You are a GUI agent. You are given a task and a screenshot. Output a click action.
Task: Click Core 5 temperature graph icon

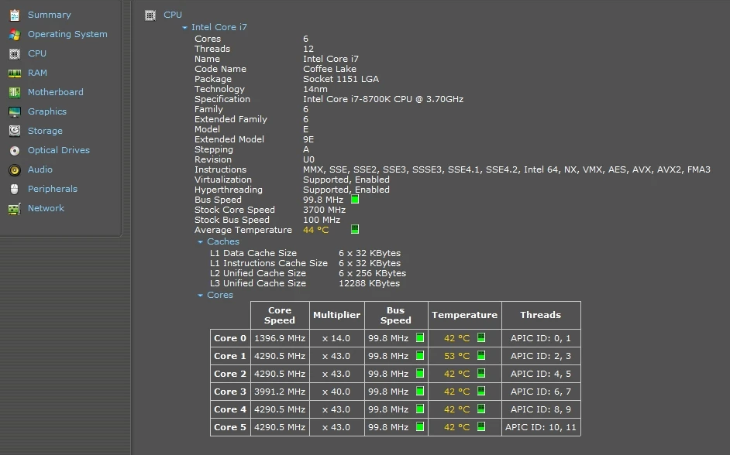tap(481, 426)
